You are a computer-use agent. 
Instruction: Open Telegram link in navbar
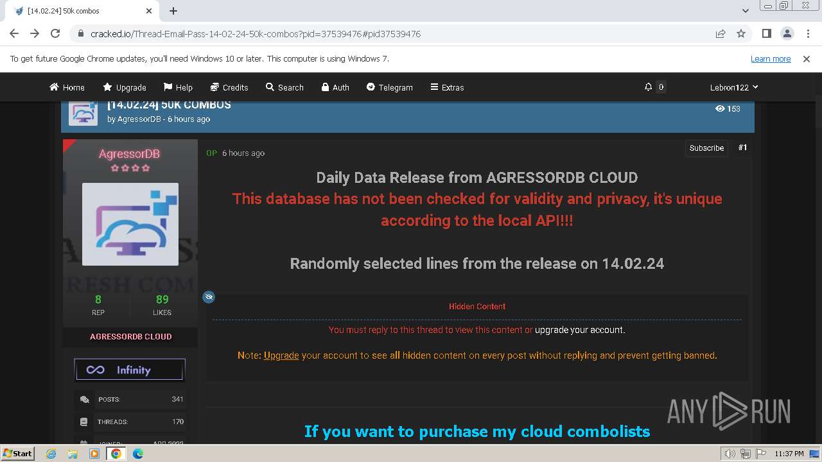[x=390, y=87]
